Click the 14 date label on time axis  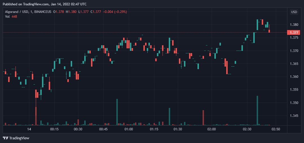29,129
